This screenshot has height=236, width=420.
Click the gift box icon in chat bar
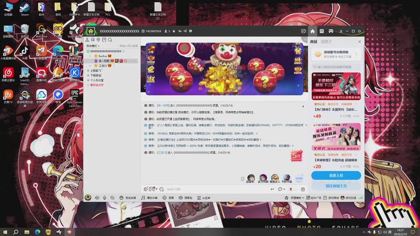click(303, 189)
